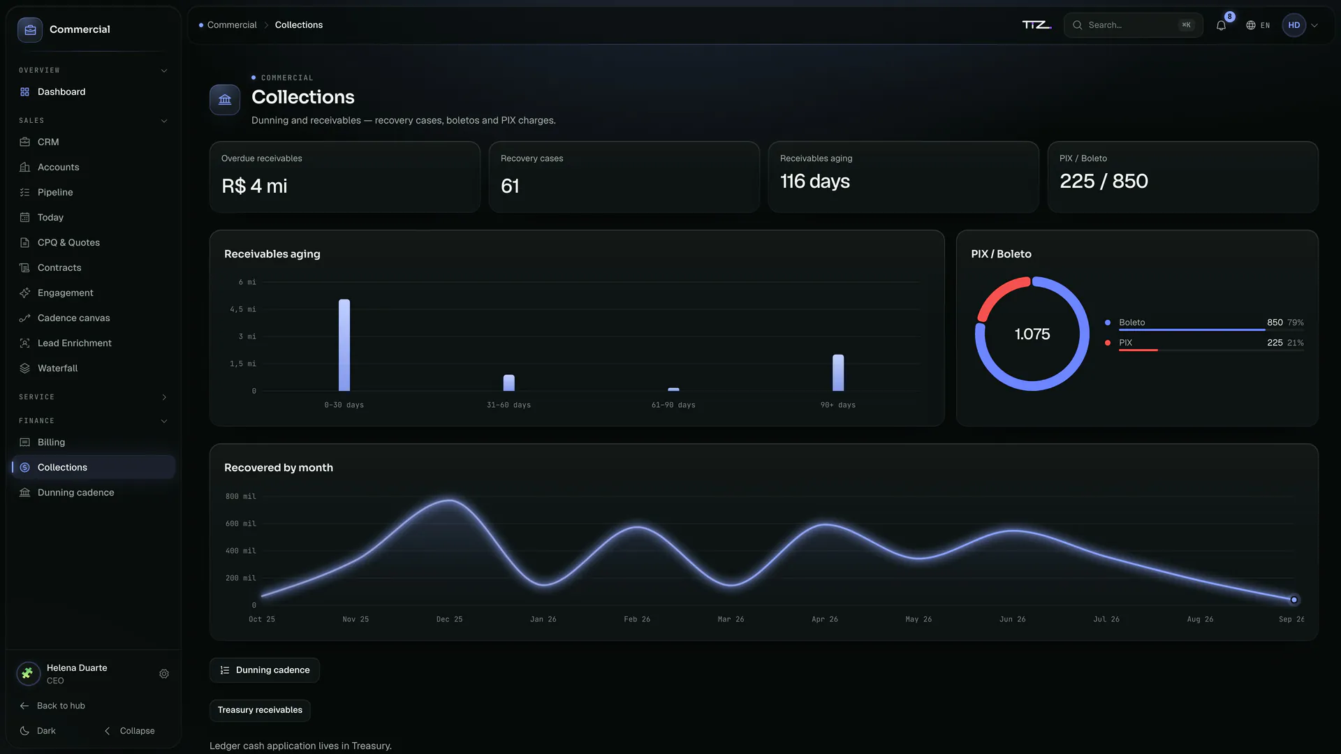The height and width of the screenshot is (754, 1341).
Task: Open Cadence canvas in the sidebar
Action: tap(93, 318)
